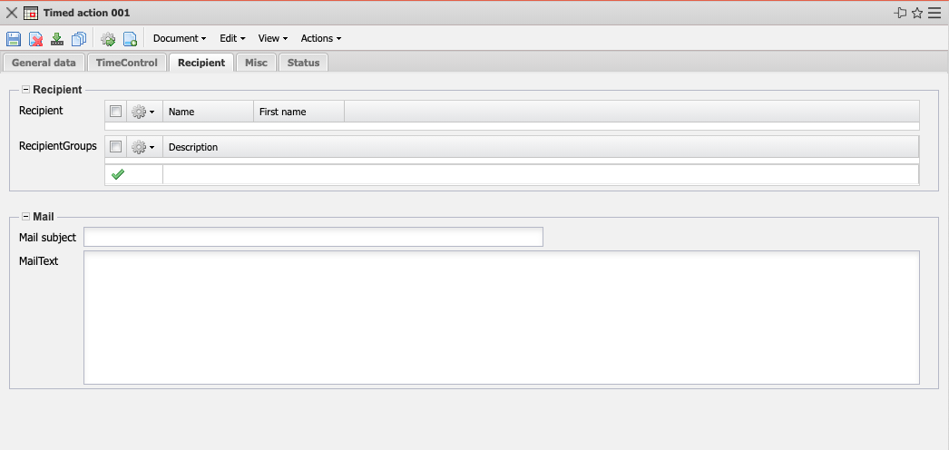
Task: Click the duplicate pages icon in toolbar
Action: click(x=79, y=39)
